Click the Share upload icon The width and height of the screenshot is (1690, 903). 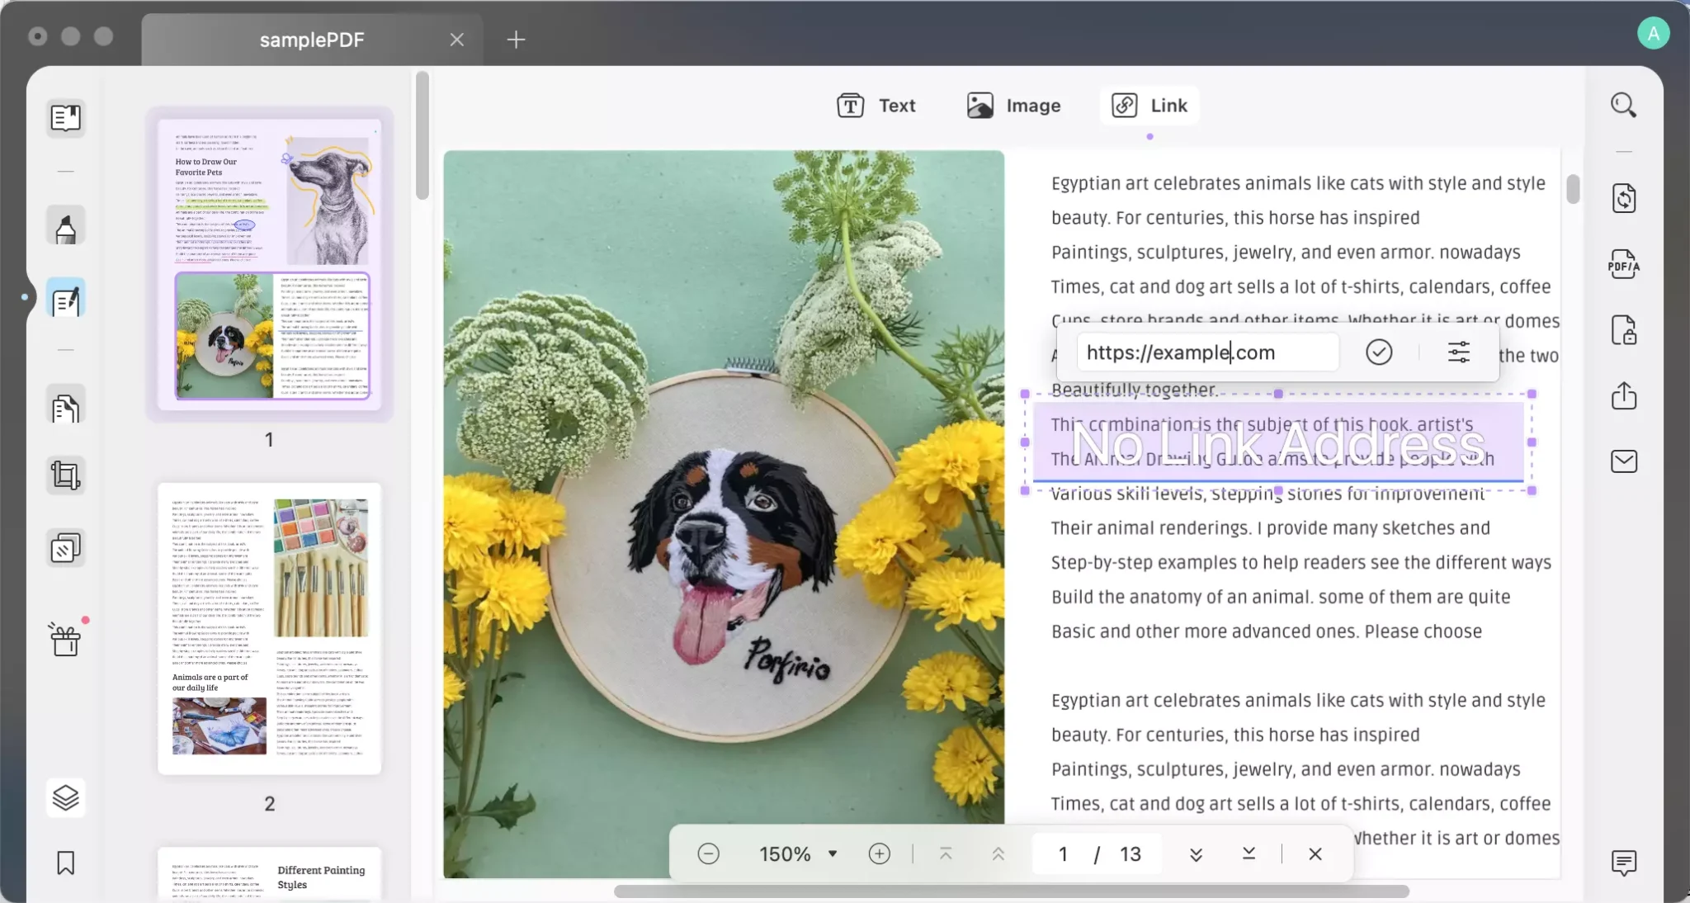tap(1623, 395)
